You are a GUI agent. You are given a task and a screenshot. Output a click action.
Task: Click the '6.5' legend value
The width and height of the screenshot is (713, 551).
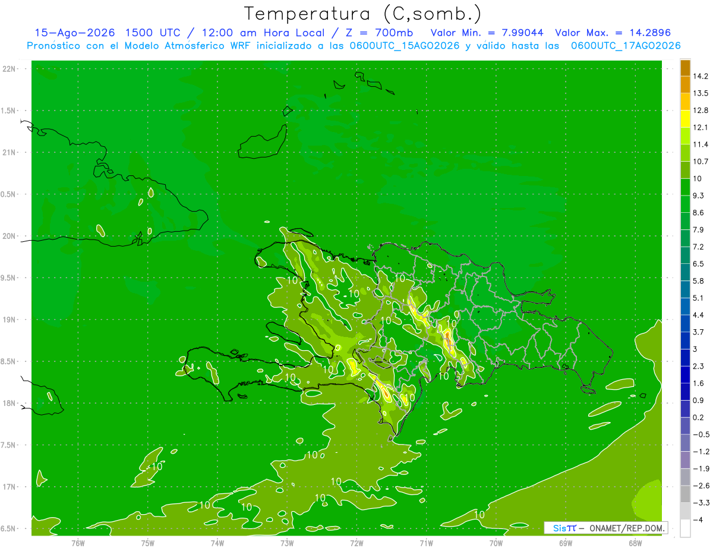[698, 264]
